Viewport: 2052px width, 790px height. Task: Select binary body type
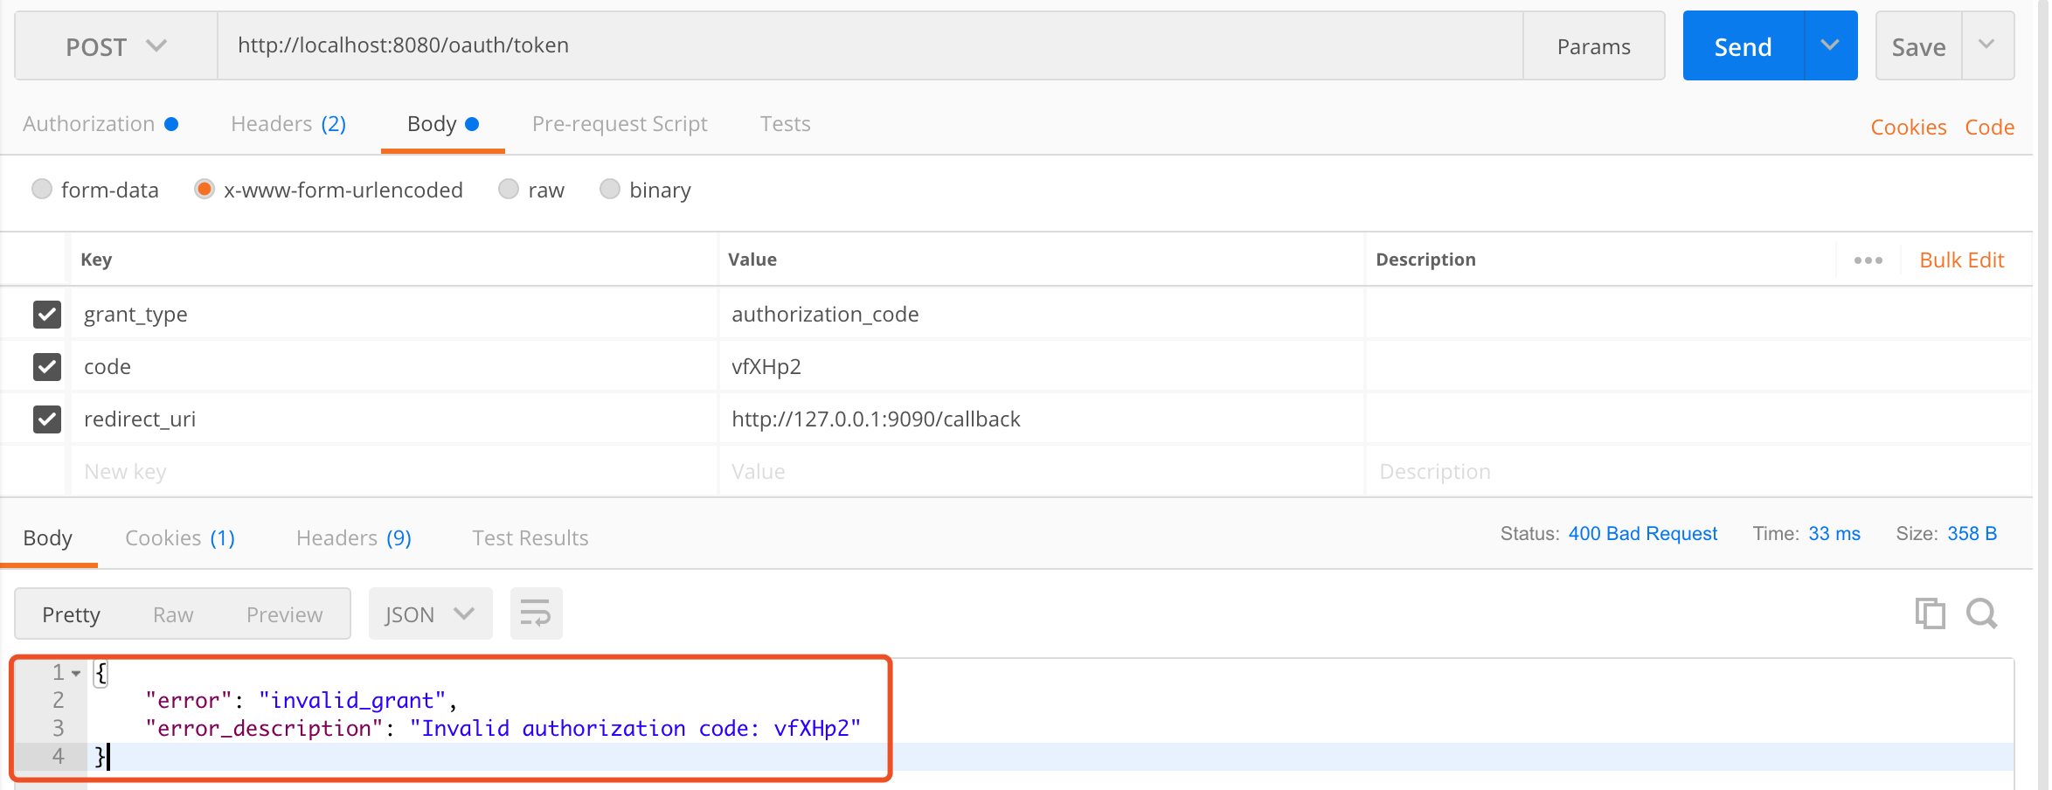coord(610,190)
